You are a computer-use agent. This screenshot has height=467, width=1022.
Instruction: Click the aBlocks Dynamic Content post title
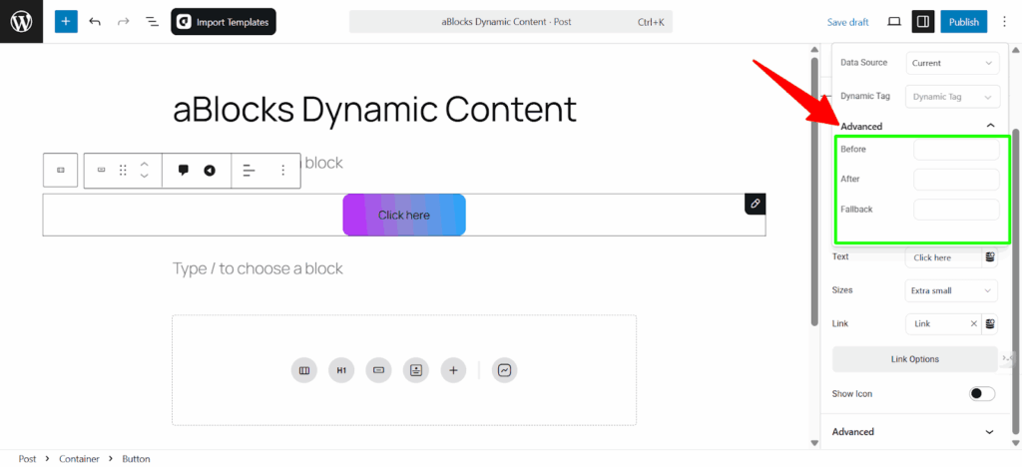[375, 110]
